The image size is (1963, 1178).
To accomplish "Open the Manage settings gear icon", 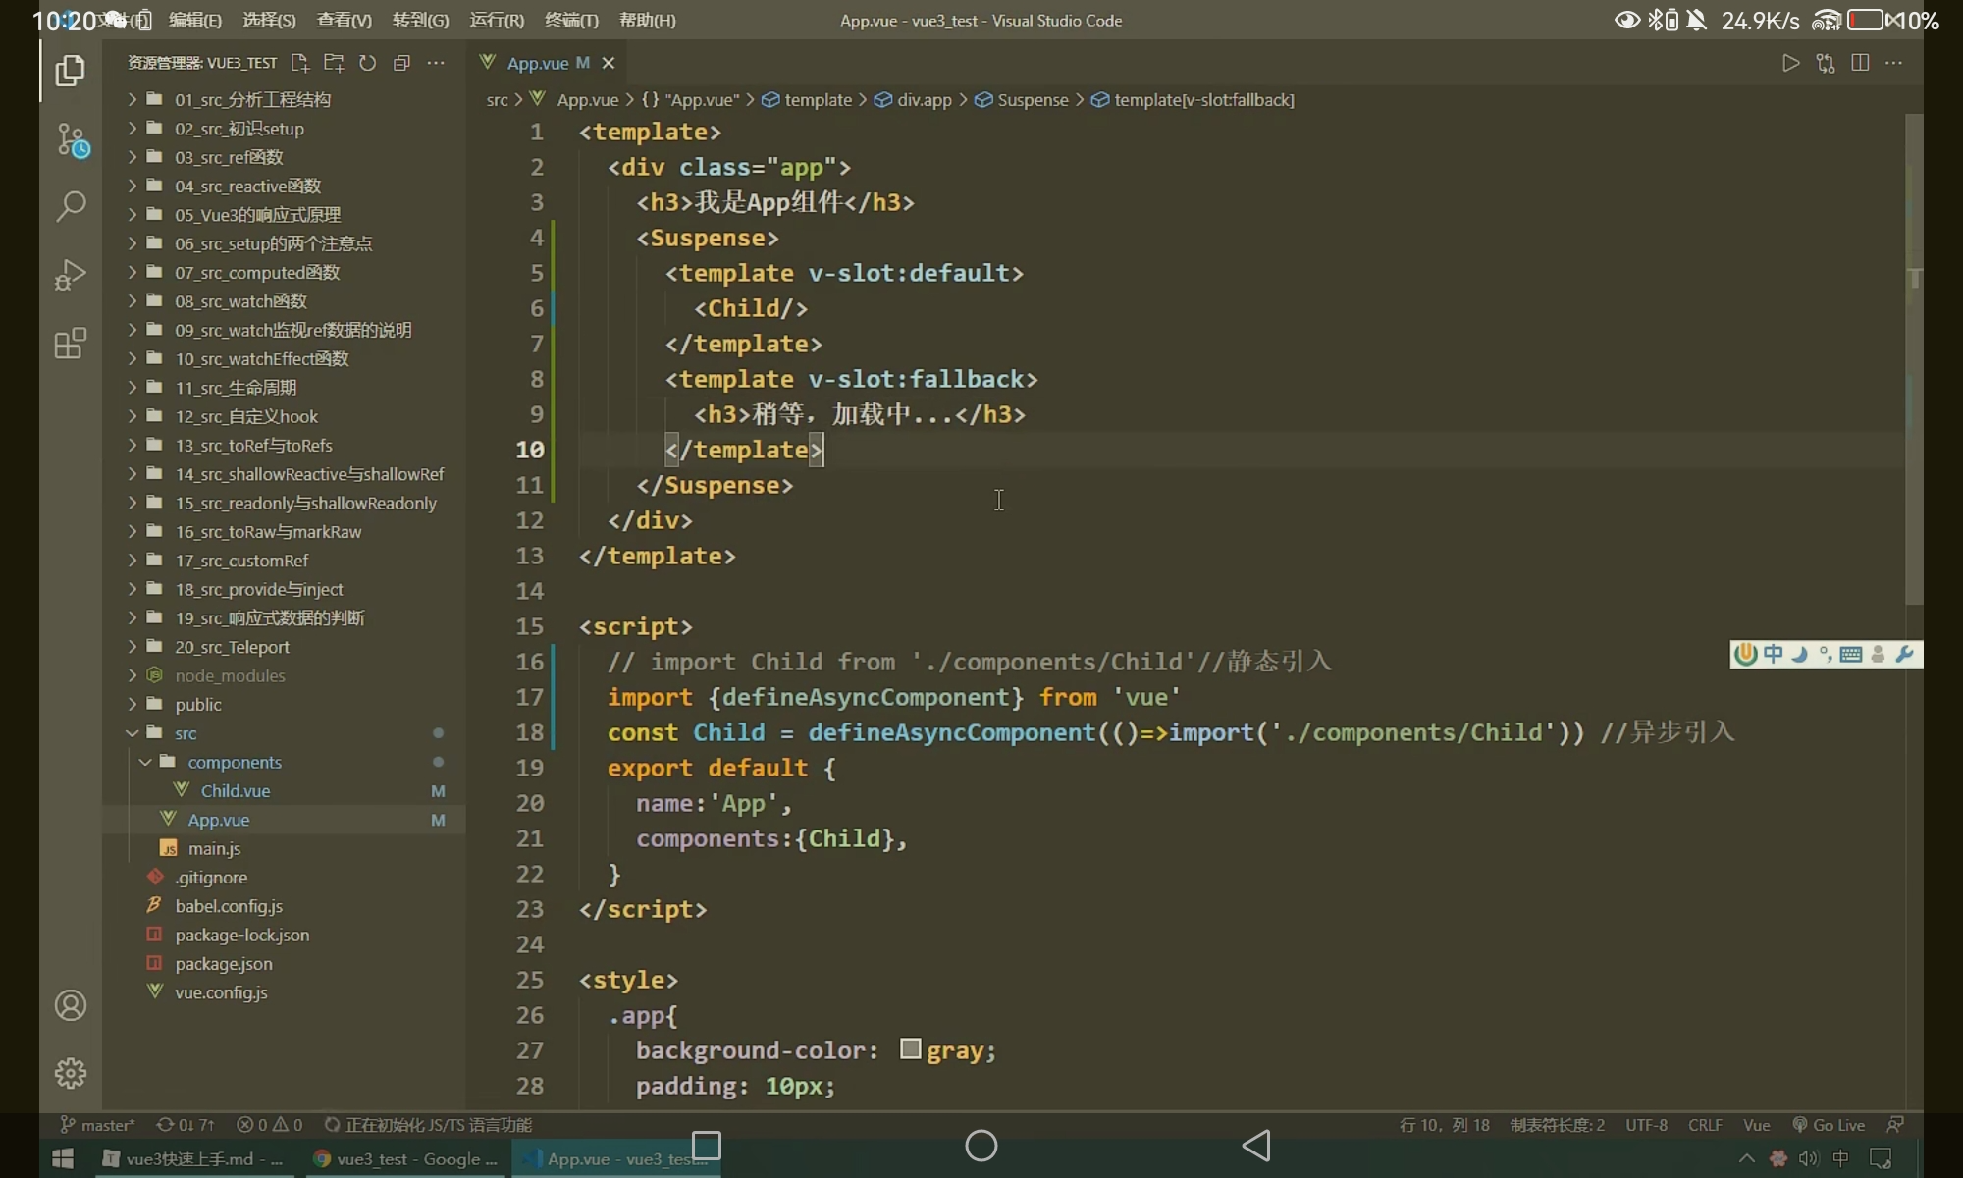I will pos(71,1073).
